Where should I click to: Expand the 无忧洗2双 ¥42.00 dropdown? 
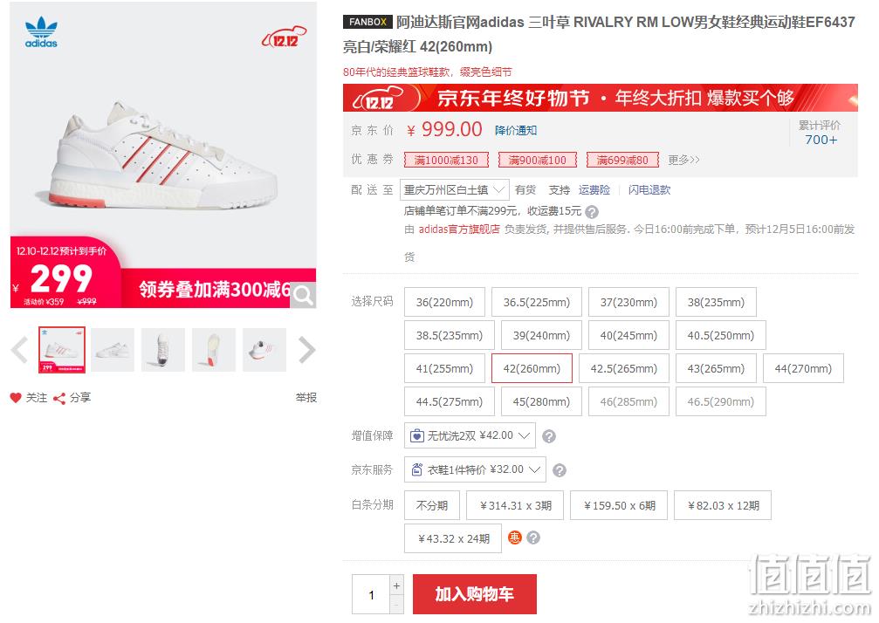470,435
